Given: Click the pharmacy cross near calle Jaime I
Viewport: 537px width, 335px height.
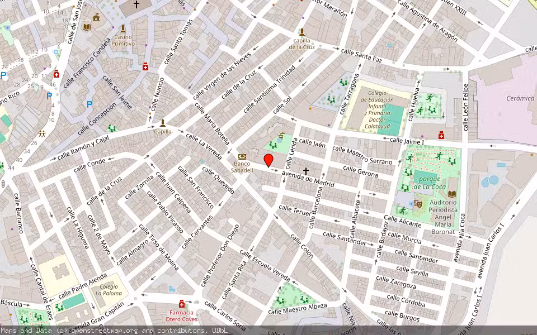Looking at the screenshot, I should point(441,136).
